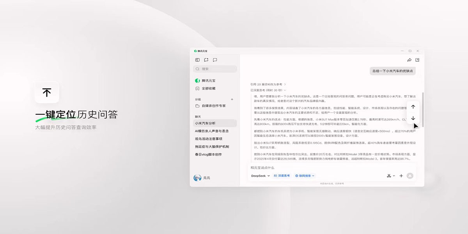Image resolution: width=468 pixels, height=234 pixels.
Task: Open the dropdown arrow beside scissors icon
Action: coord(394,176)
